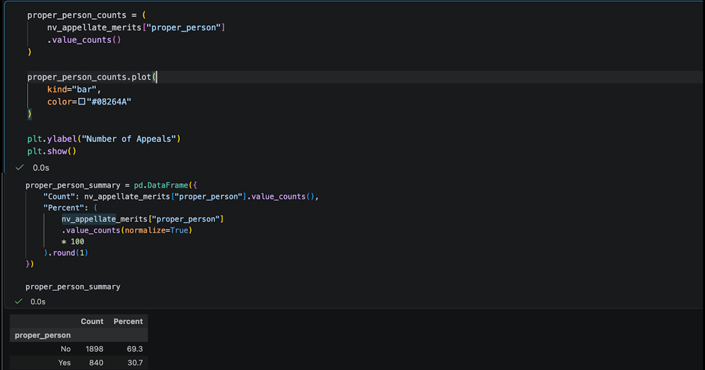Click the .value_counts(normalize=True) line
Viewport: 705px width, 370px height.
pyautogui.click(x=127, y=230)
